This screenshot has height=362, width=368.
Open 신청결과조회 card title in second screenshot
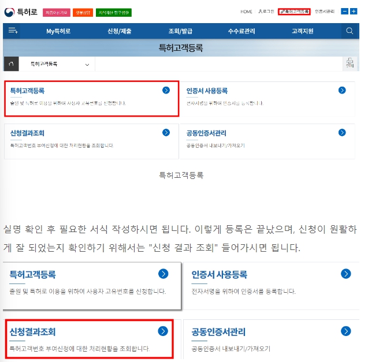(32, 332)
